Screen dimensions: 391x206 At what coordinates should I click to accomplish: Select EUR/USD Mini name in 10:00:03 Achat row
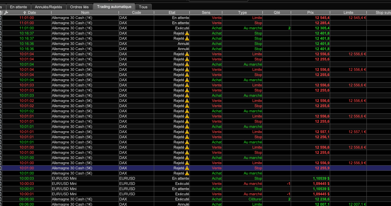(64, 178)
